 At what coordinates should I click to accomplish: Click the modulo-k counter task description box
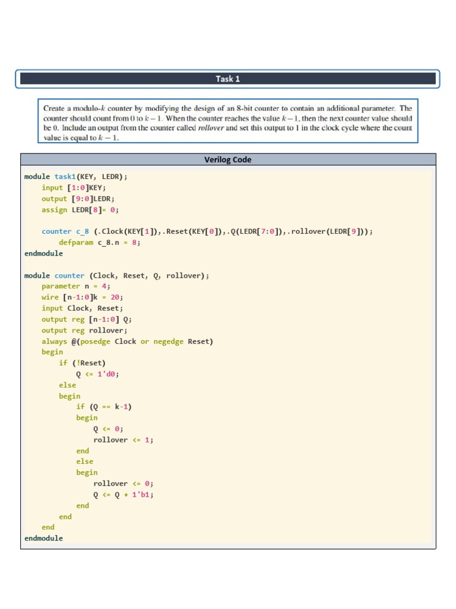click(x=228, y=121)
